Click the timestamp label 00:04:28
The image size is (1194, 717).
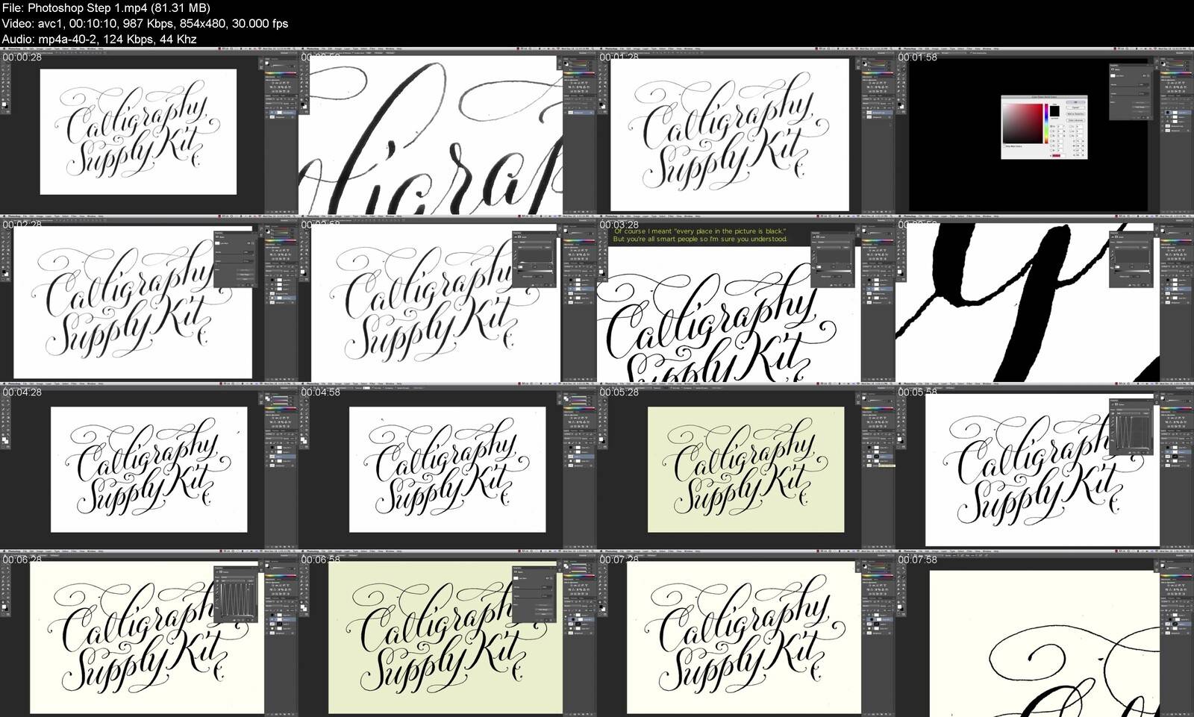[22, 392]
